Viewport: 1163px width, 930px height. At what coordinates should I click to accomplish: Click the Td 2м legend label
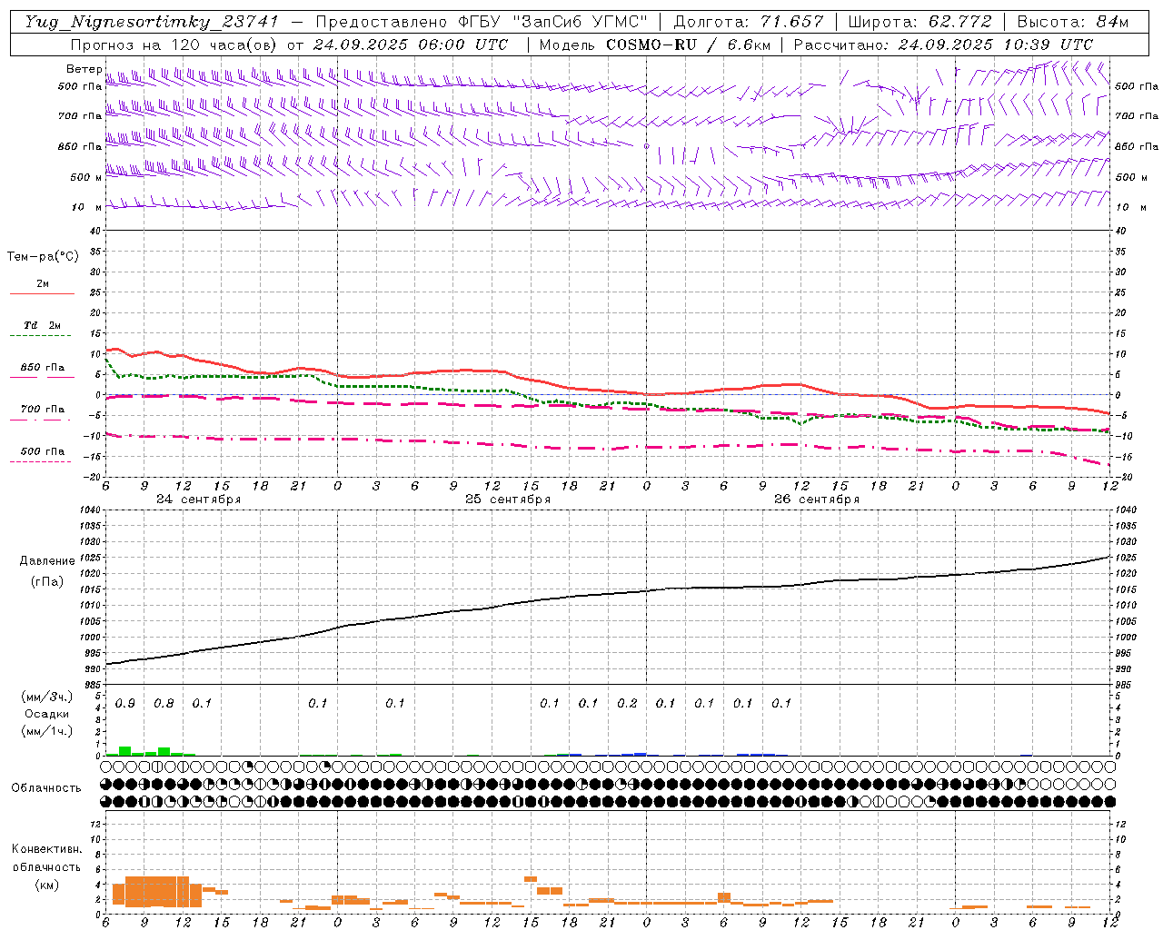(x=42, y=325)
